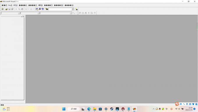
Task: Open the first WizardBar class dropdown
Action: (19, 13)
